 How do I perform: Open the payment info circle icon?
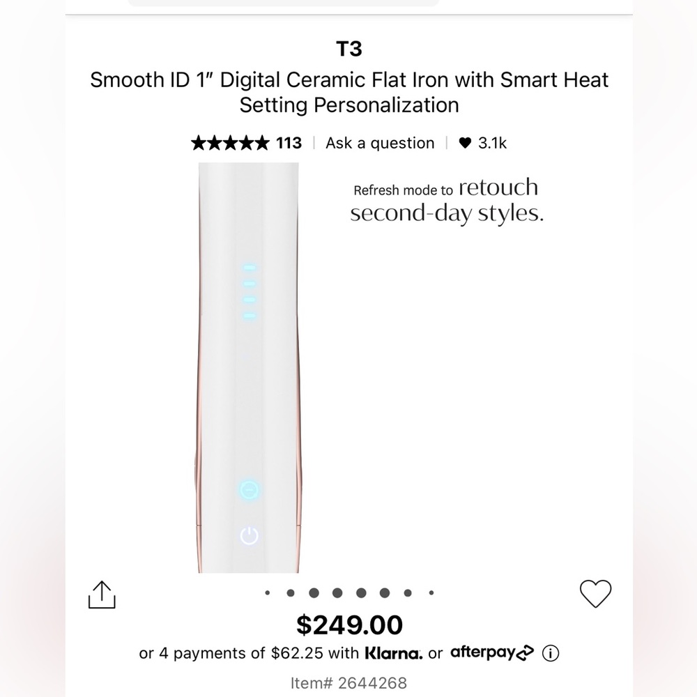[x=552, y=654]
